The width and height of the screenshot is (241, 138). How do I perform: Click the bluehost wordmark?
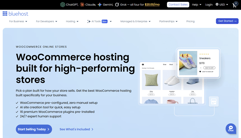[18, 14]
